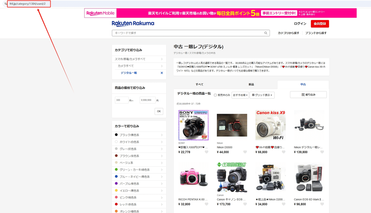The width and height of the screenshot is (371, 213).
Task: Click the search magnifier icon
Action: (x=266, y=33)
